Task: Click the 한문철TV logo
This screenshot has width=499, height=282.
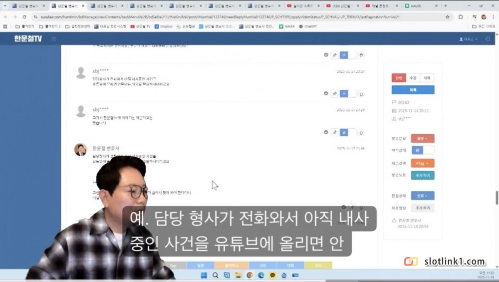Action: pos(28,39)
